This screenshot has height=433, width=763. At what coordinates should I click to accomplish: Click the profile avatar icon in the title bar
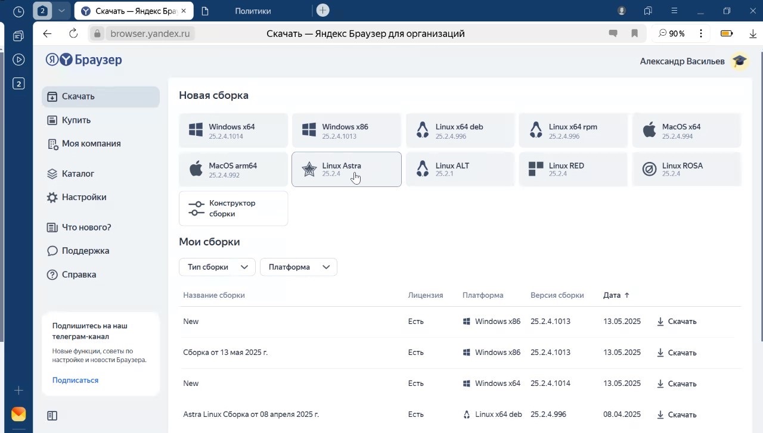click(x=622, y=11)
